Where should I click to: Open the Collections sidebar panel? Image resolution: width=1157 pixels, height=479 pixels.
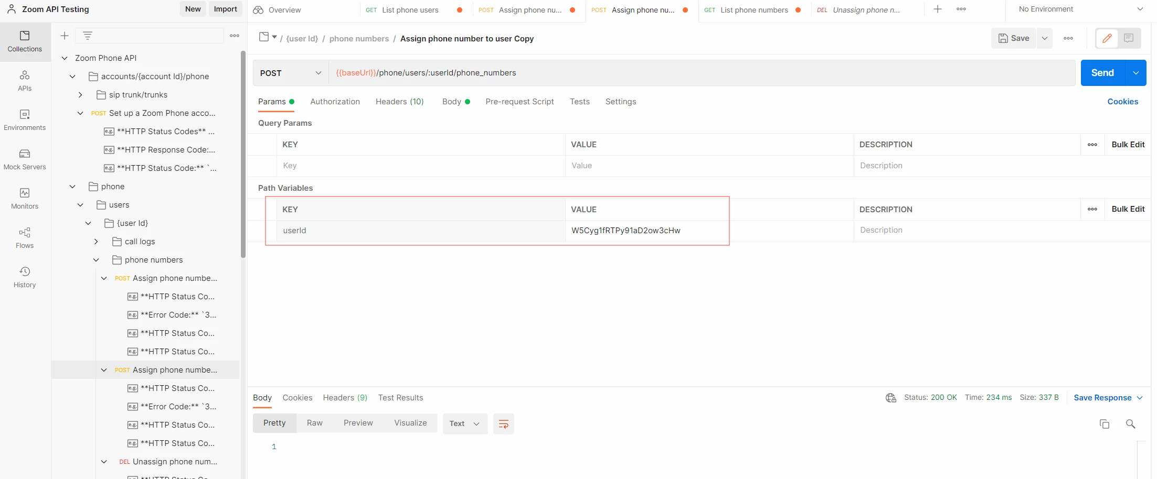coord(25,41)
